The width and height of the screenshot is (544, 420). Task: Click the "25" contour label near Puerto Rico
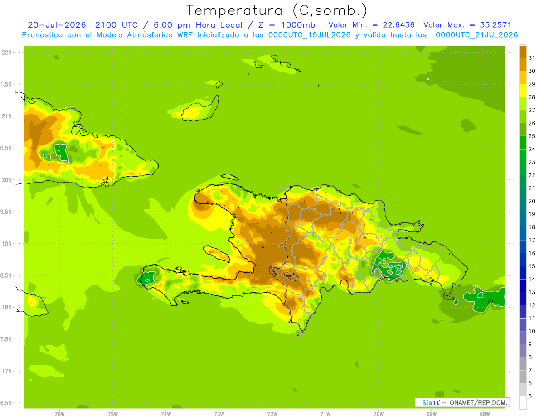point(476,288)
